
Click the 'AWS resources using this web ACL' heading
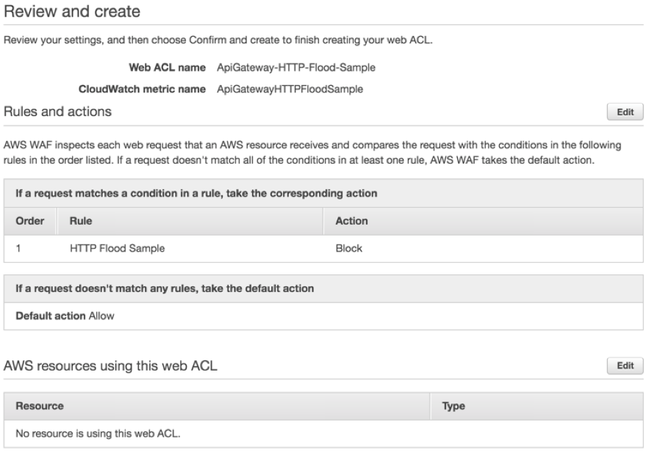tap(111, 365)
